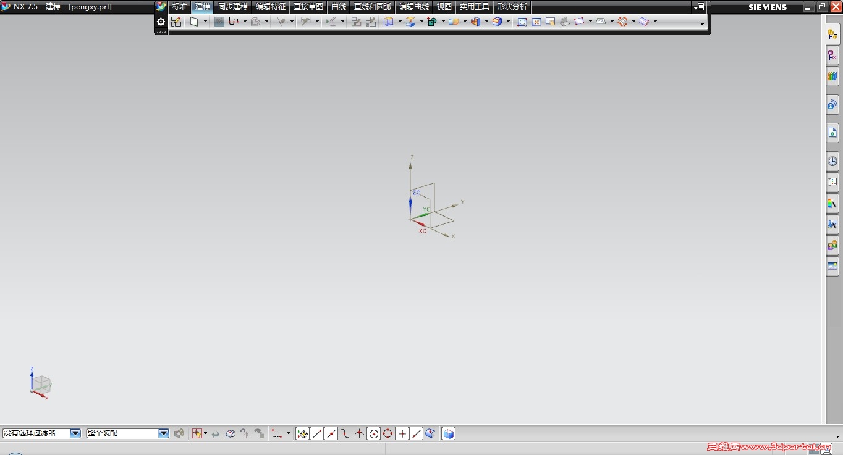Viewport: 843px width, 455px height.
Task: Select the 曲线 tab
Action: 339,7
